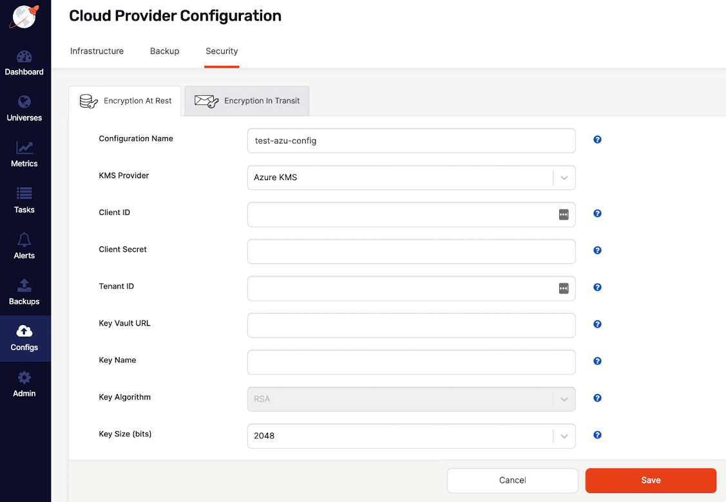
Task: Select the Universes sidebar icon
Action: [x=24, y=107]
